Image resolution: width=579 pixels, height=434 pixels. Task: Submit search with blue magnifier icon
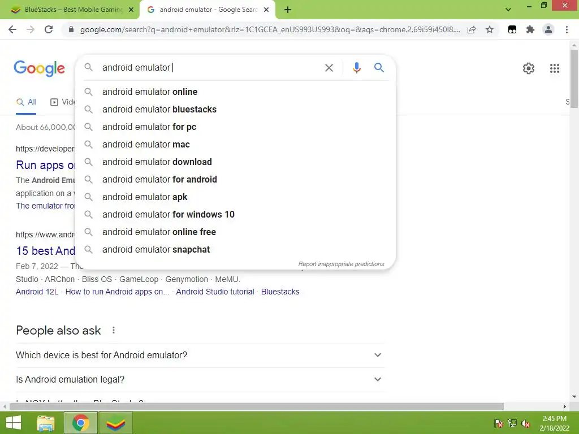coord(379,68)
